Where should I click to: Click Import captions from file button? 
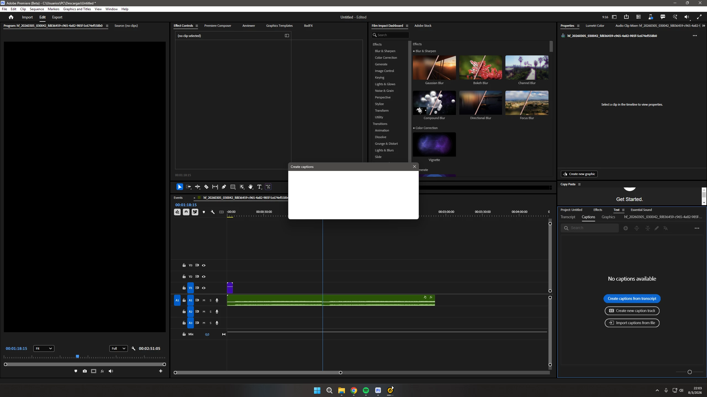[632, 323]
